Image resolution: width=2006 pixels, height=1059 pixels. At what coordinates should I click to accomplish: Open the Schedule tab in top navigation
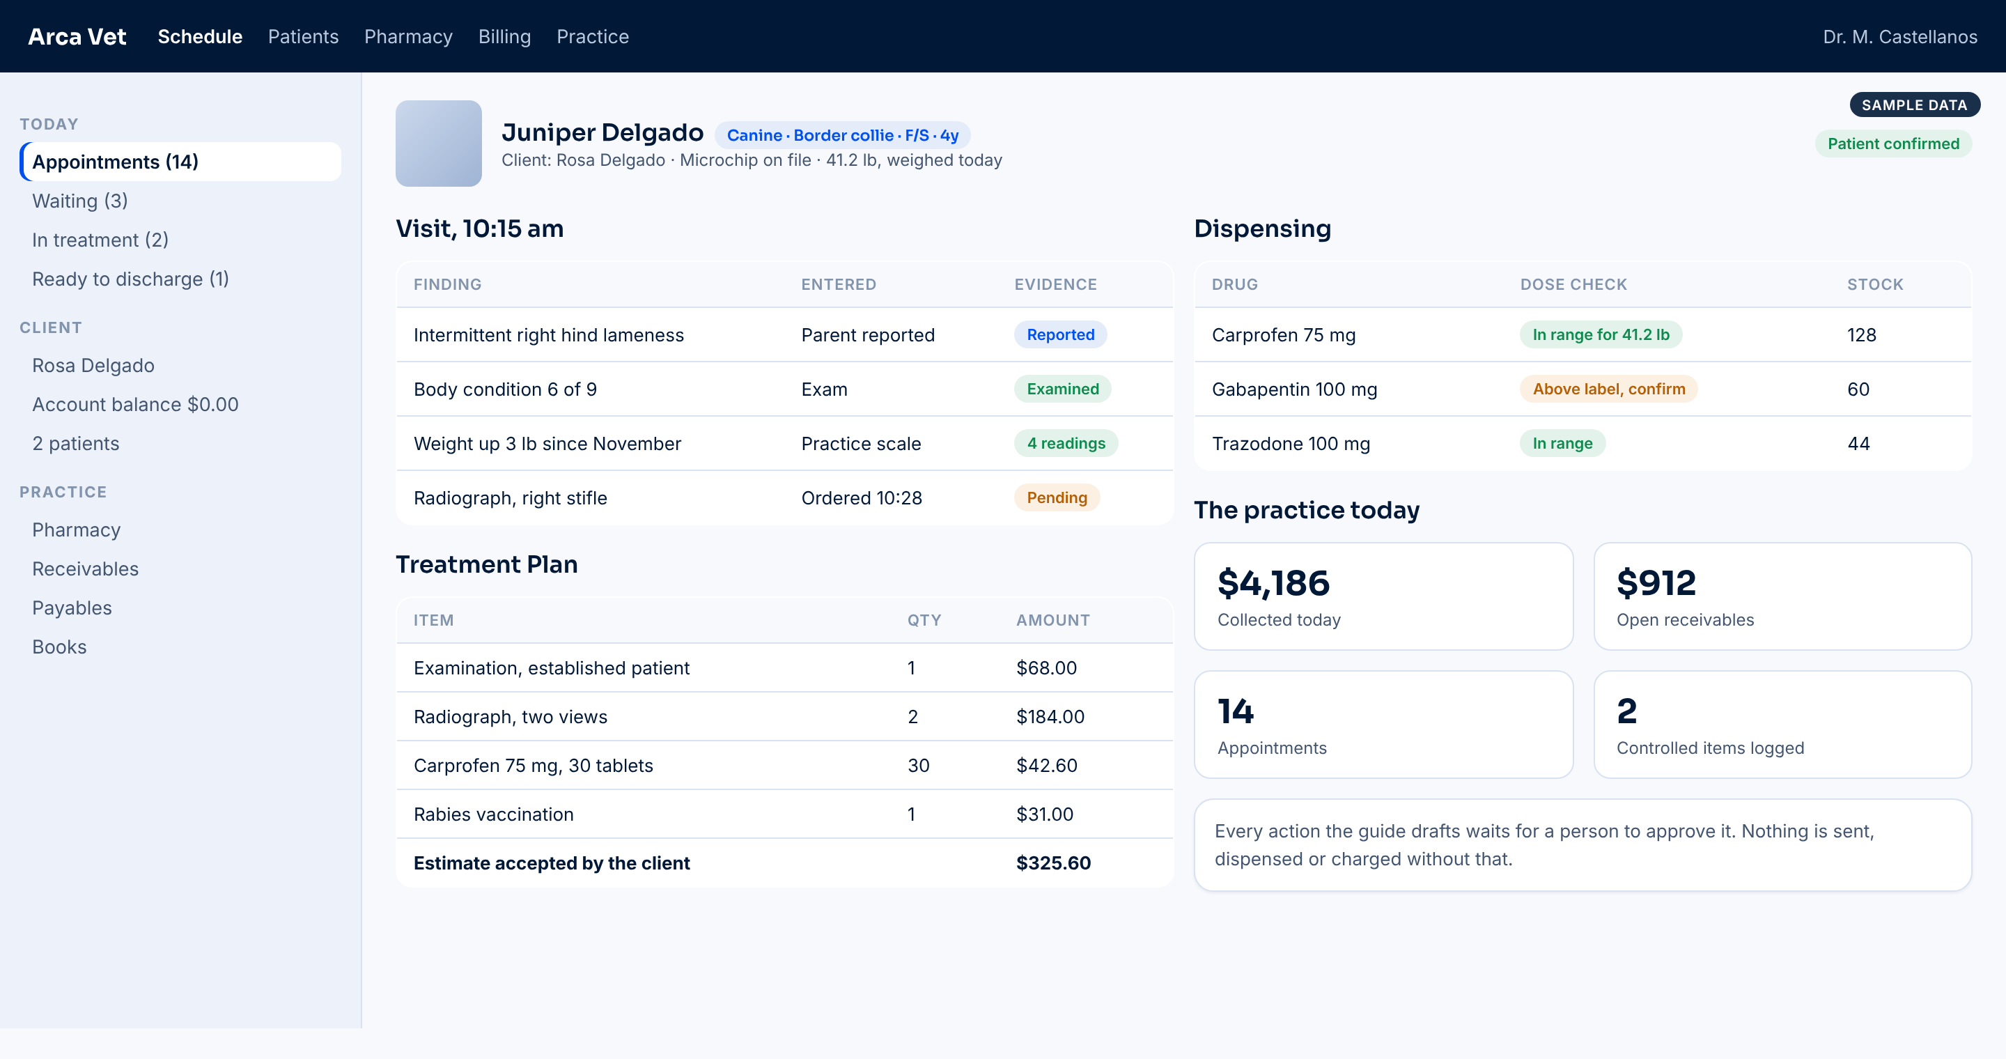click(200, 37)
